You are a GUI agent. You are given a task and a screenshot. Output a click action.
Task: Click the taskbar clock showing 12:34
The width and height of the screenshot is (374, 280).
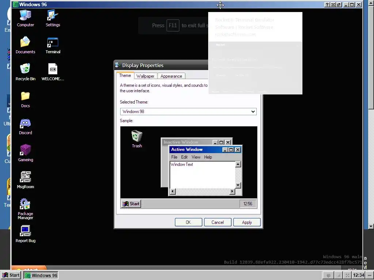[x=359, y=276]
